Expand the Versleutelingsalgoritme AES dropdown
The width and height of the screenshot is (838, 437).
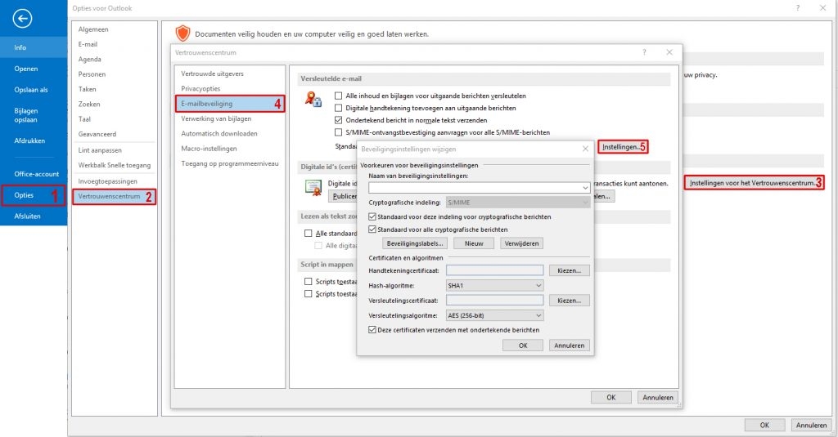[x=494, y=315]
